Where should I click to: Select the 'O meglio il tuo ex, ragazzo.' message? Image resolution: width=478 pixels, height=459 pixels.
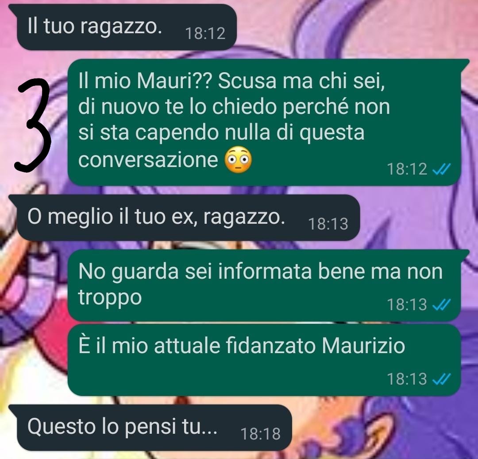(x=185, y=218)
